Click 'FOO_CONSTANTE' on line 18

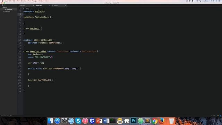pos(42,57)
